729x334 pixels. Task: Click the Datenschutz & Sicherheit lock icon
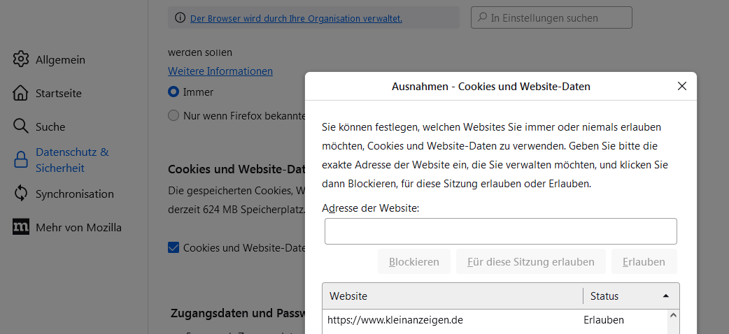(21, 160)
